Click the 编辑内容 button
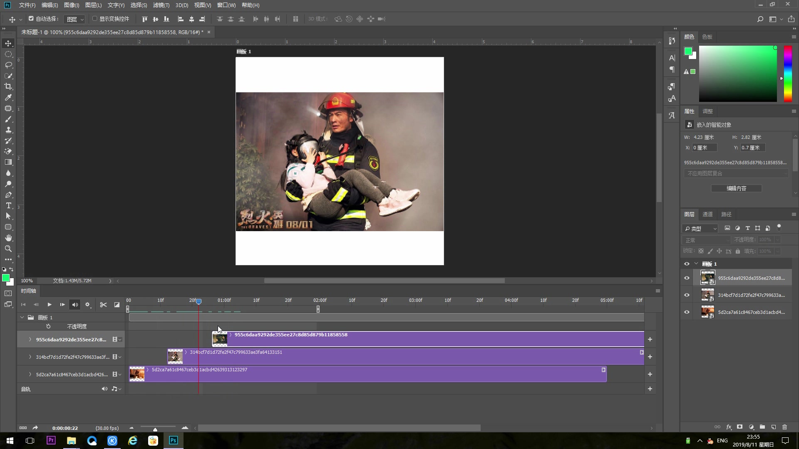The image size is (799, 449). pyautogui.click(x=736, y=188)
